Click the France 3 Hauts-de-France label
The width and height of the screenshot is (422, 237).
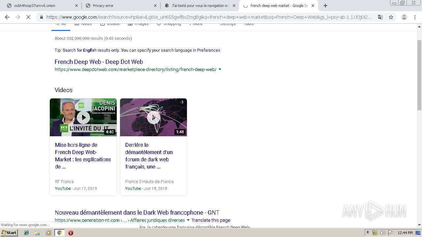[x=149, y=182]
